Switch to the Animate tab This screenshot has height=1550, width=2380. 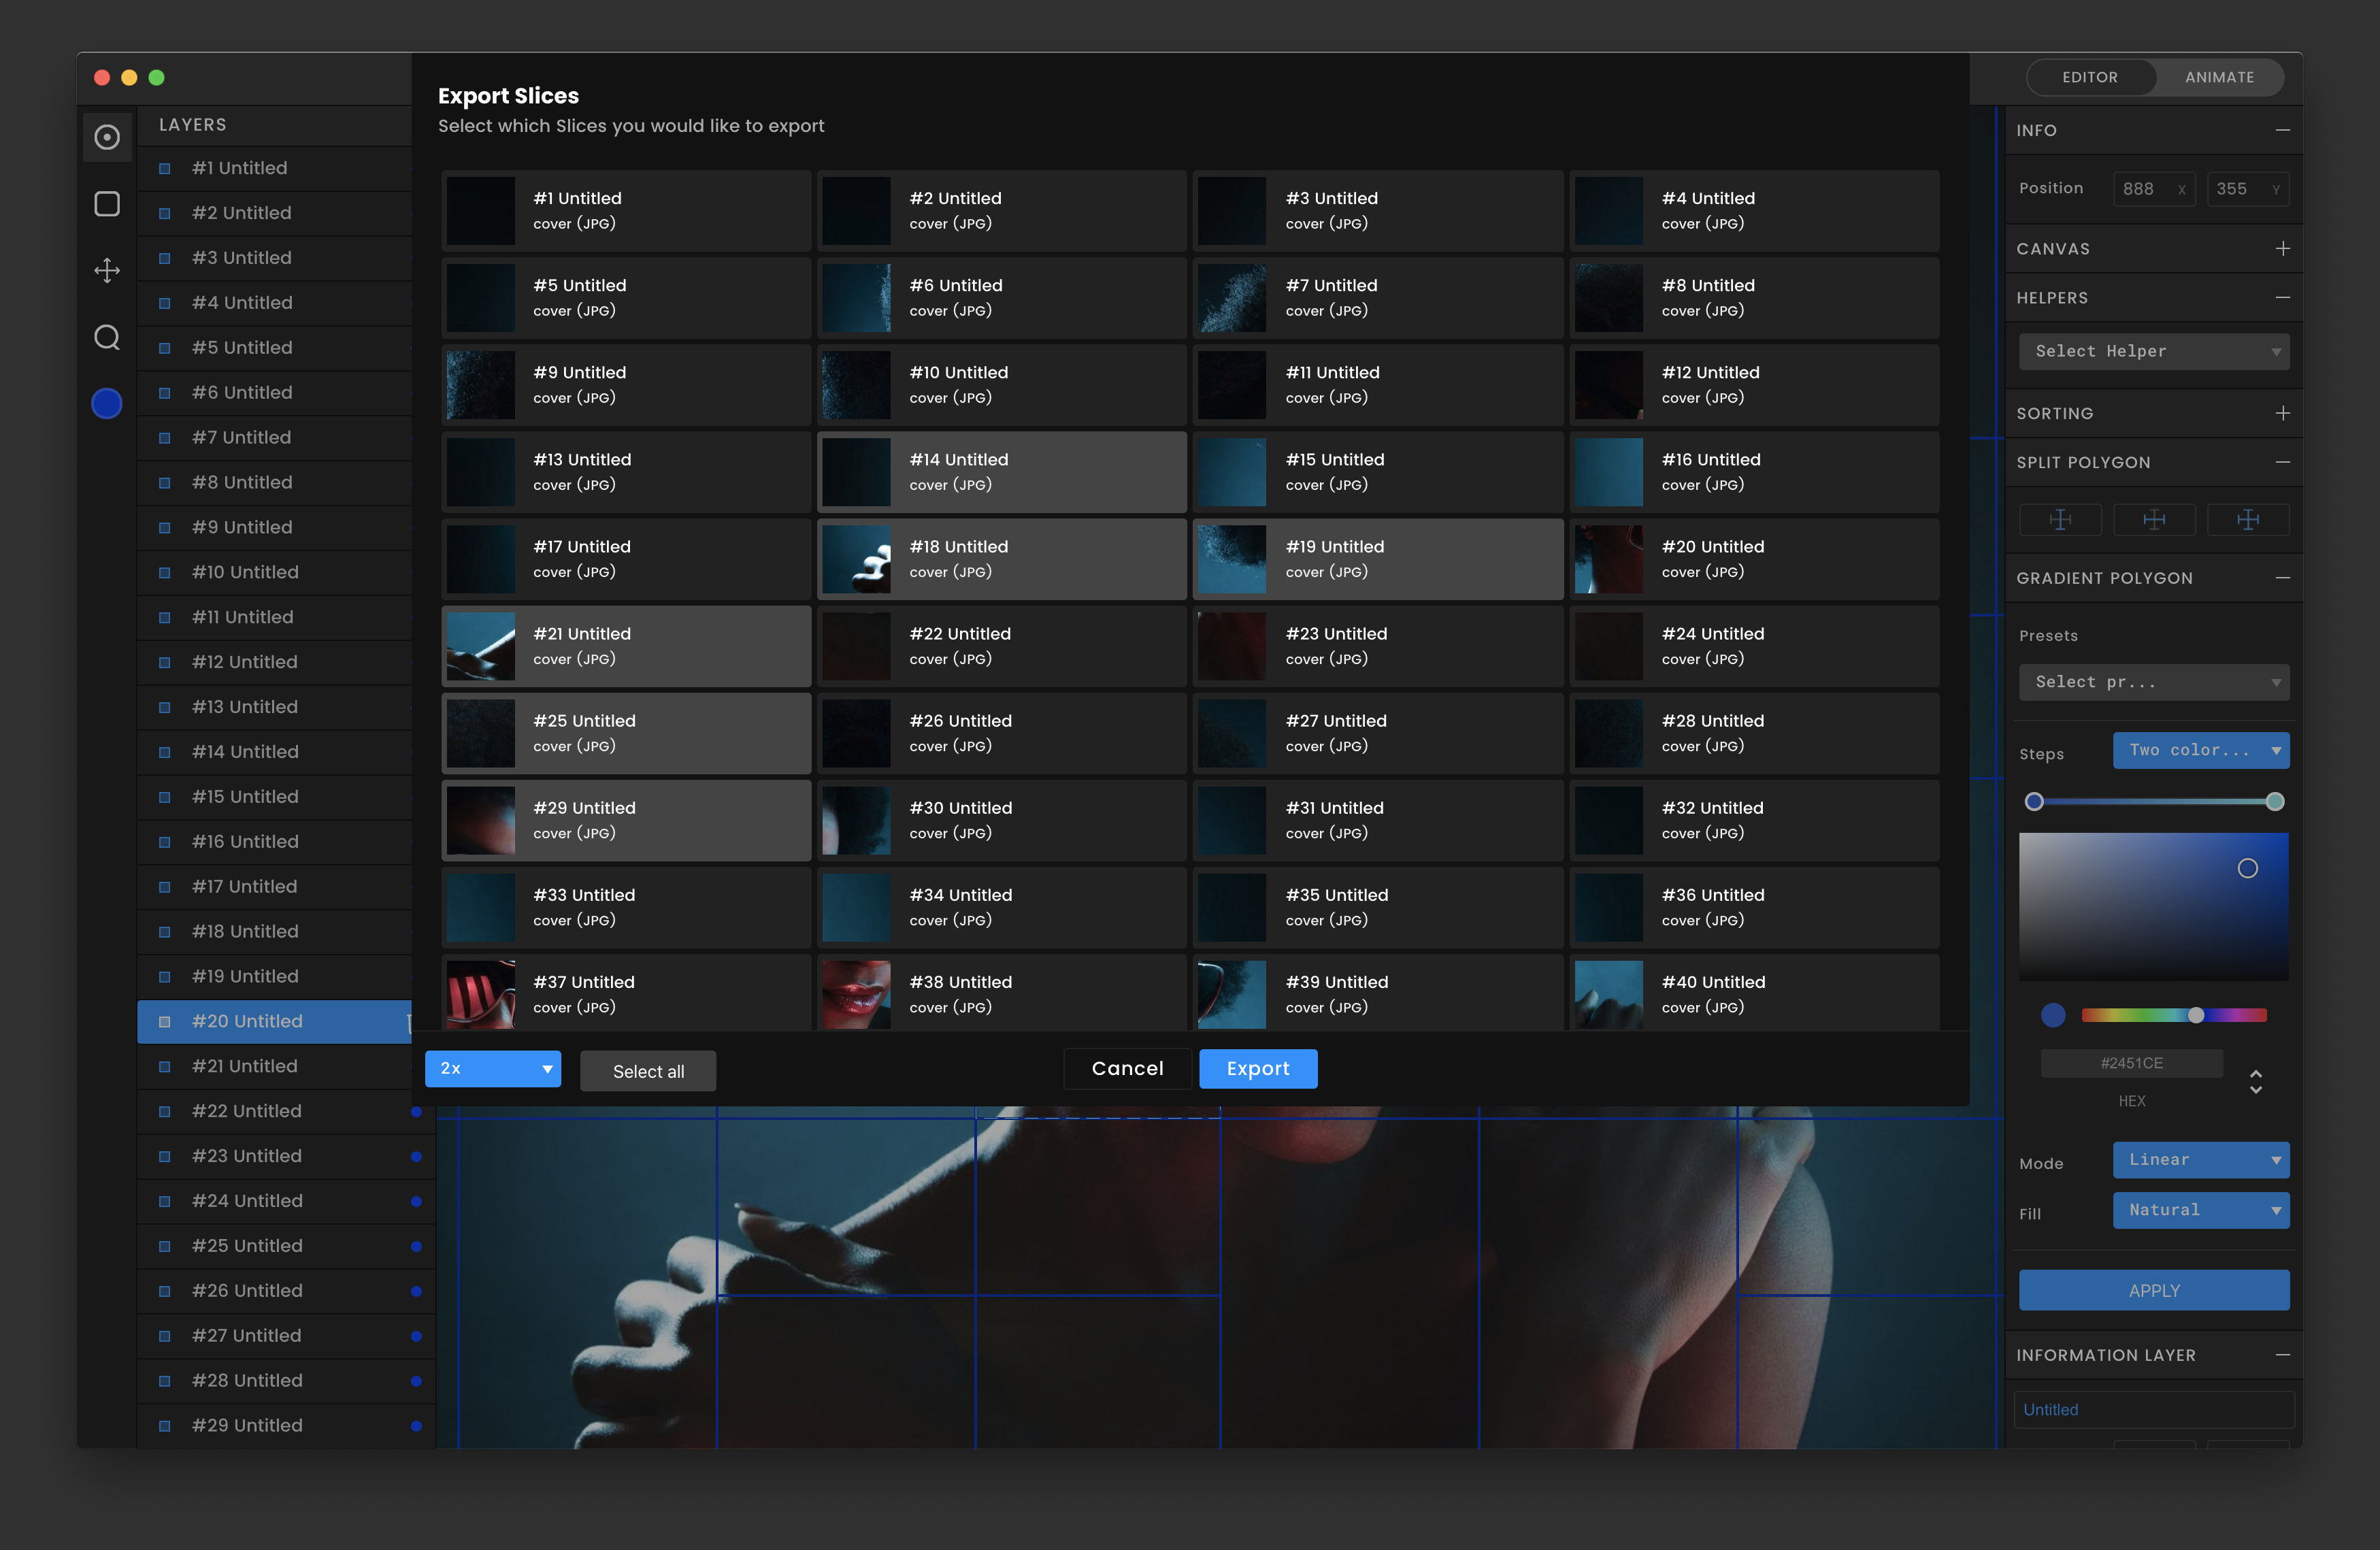click(x=2219, y=77)
